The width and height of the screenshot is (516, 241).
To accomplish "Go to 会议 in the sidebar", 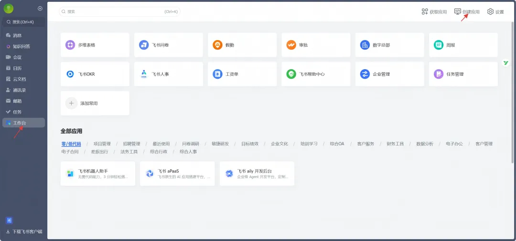I will (24, 57).
